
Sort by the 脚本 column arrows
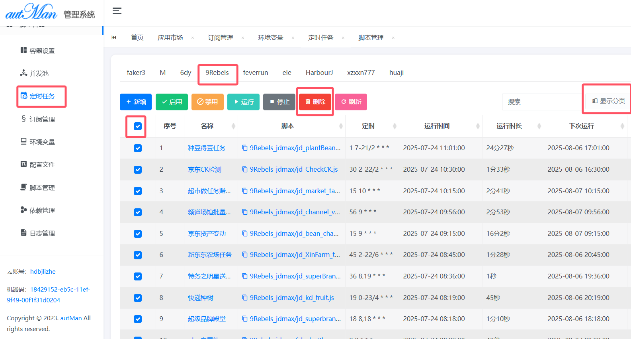click(341, 126)
